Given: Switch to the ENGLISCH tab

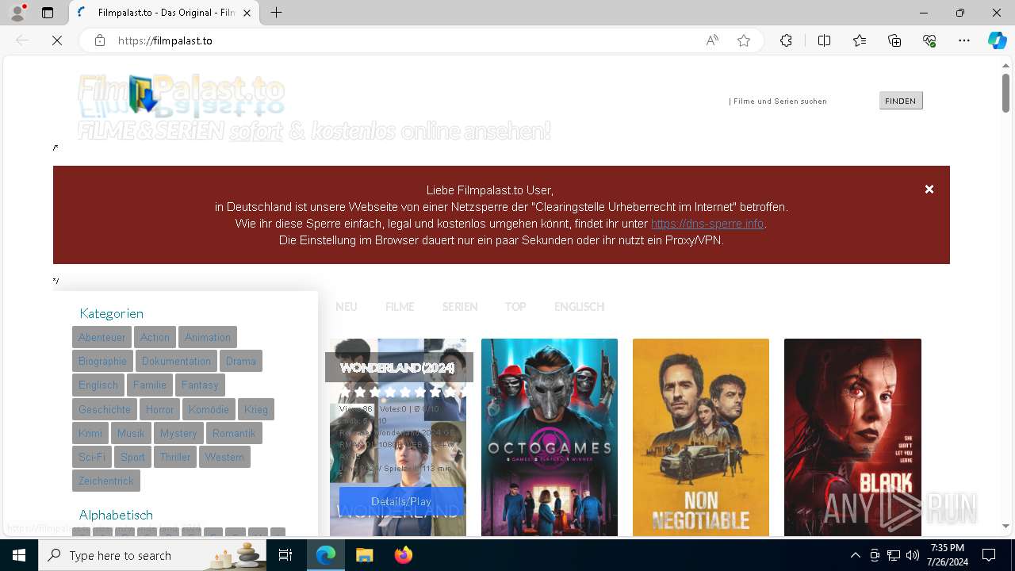Looking at the screenshot, I should click(x=579, y=307).
